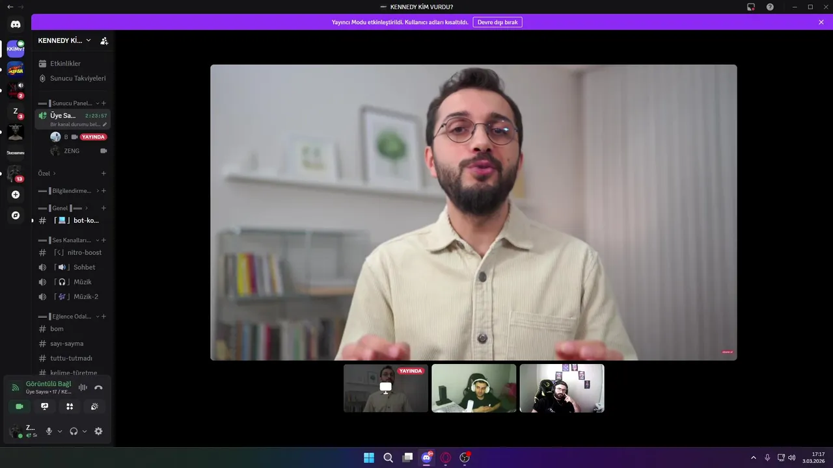Create channel in Genel category

click(x=103, y=208)
